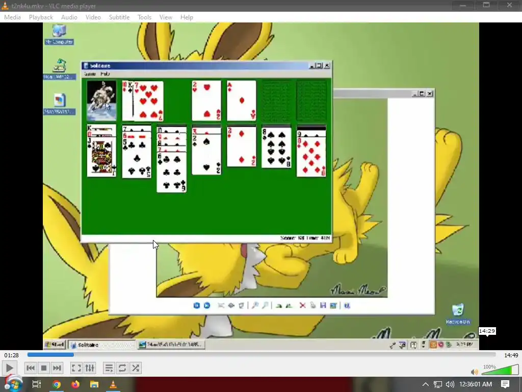Open the VLC Help menu
This screenshot has height=392, width=522.
coord(187,17)
